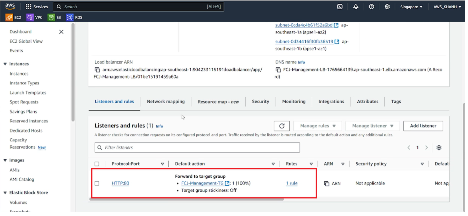Viewport: 468px width, 216px height.
Task: Open the VPC service shortcut
Action: click(x=35, y=17)
